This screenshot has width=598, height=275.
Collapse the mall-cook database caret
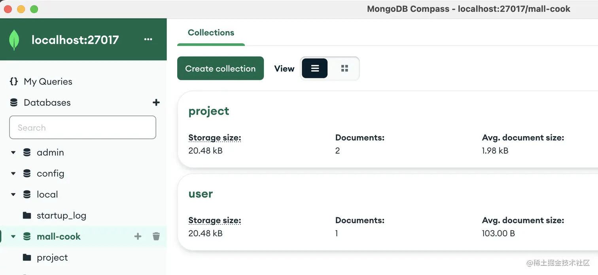click(x=13, y=237)
